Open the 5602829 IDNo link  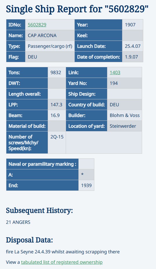pyautogui.click(x=37, y=25)
